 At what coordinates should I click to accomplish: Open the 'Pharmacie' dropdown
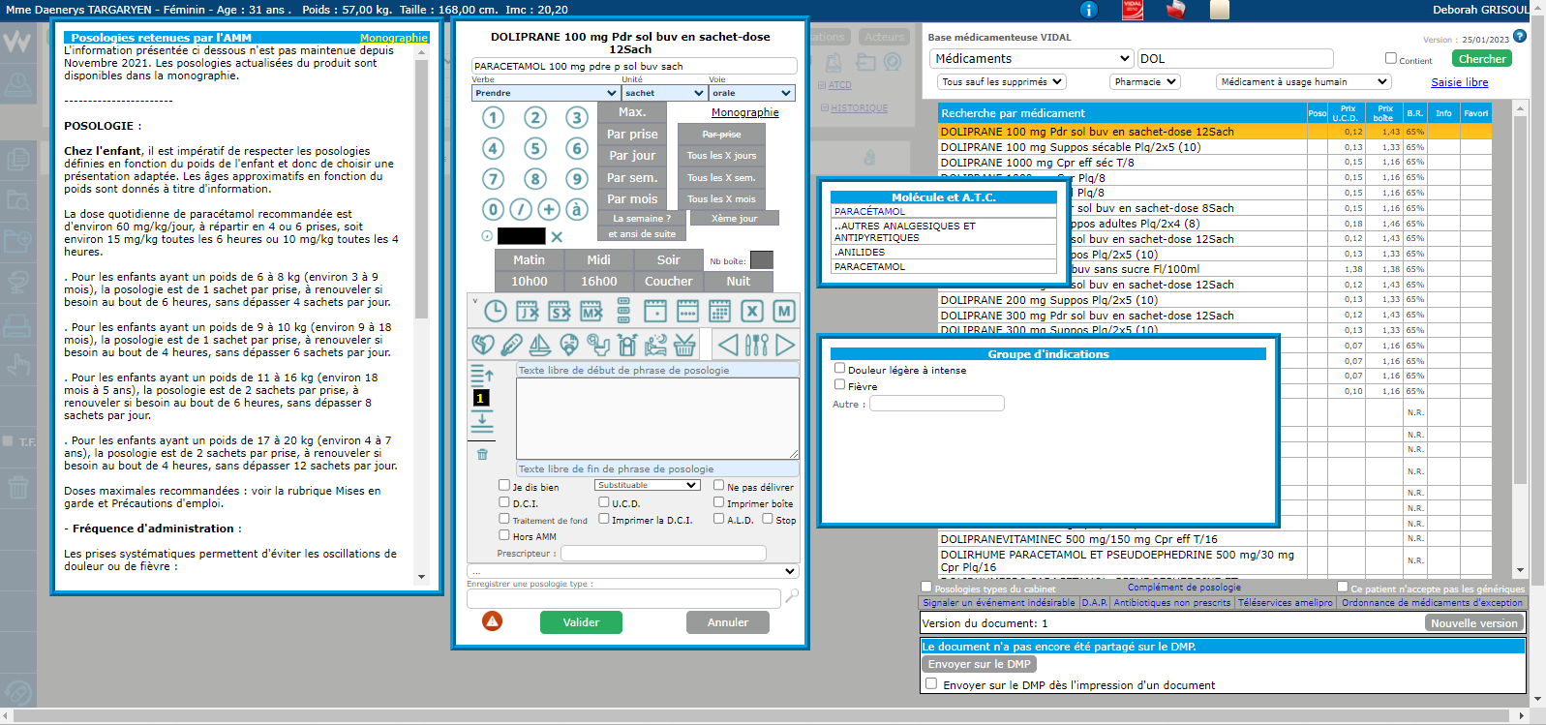tap(1145, 82)
